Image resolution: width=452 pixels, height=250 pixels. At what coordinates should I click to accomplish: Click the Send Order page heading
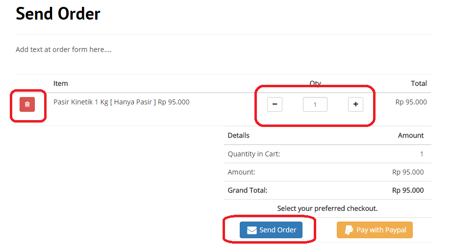click(58, 14)
